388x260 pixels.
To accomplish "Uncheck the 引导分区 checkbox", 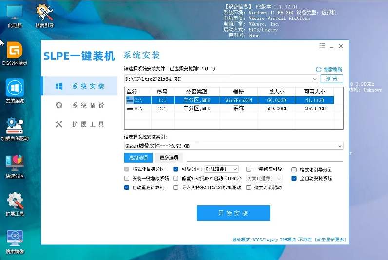I will pos(175,169).
